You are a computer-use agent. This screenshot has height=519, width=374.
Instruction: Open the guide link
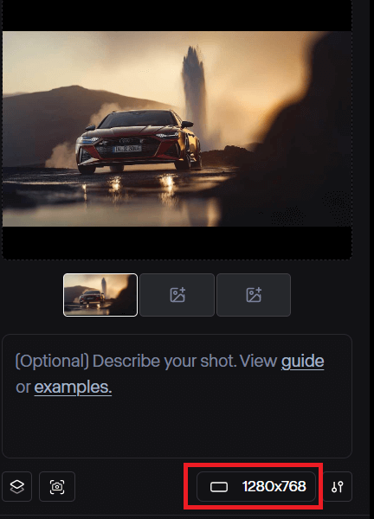click(x=302, y=361)
